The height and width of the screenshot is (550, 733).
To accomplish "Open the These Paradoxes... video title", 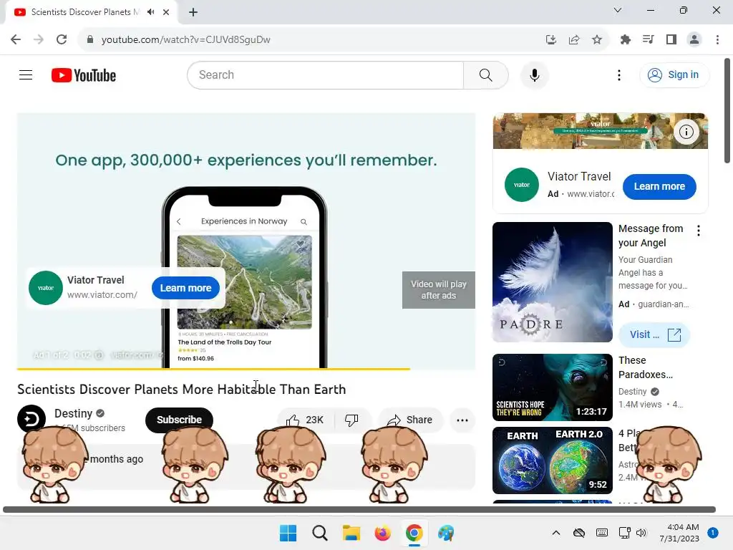I will click(645, 367).
